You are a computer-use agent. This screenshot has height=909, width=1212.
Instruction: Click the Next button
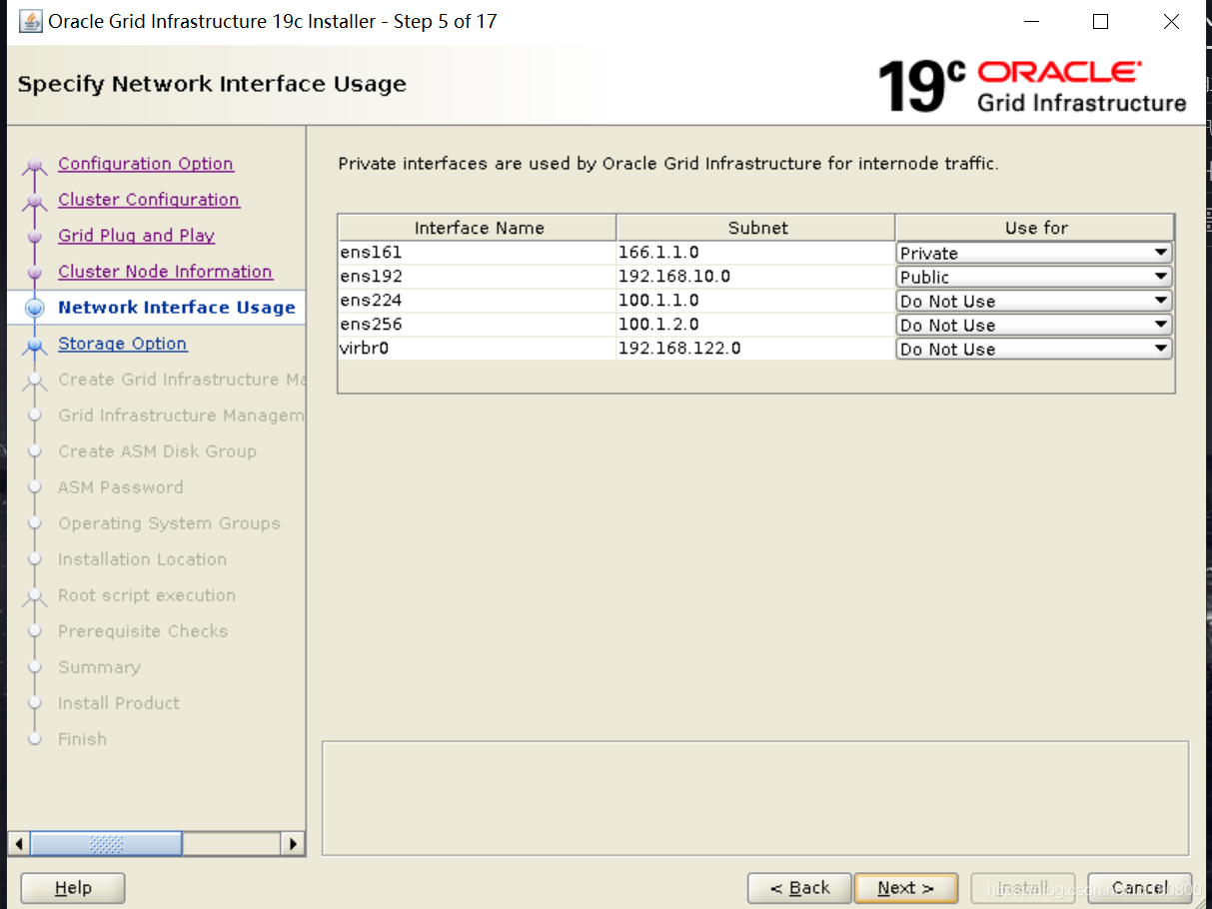click(906, 888)
